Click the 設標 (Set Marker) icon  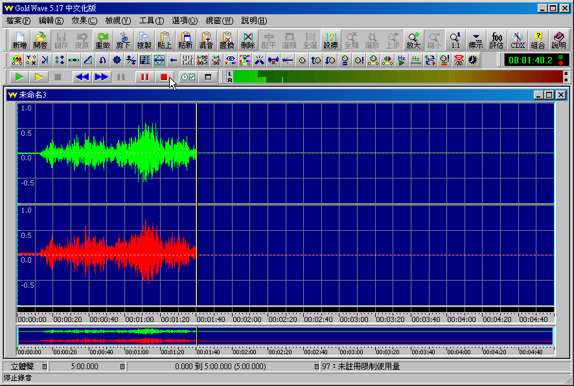[331, 40]
